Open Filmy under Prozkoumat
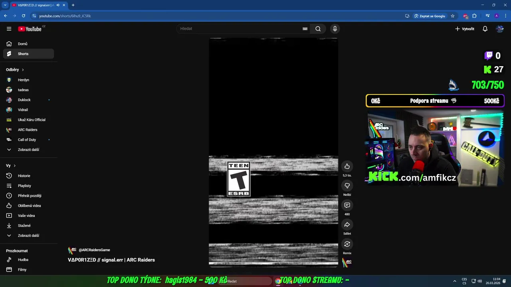The height and width of the screenshot is (287, 511). click(28, 269)
